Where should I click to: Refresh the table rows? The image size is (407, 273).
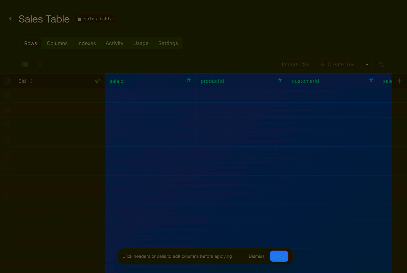point(381,64)
